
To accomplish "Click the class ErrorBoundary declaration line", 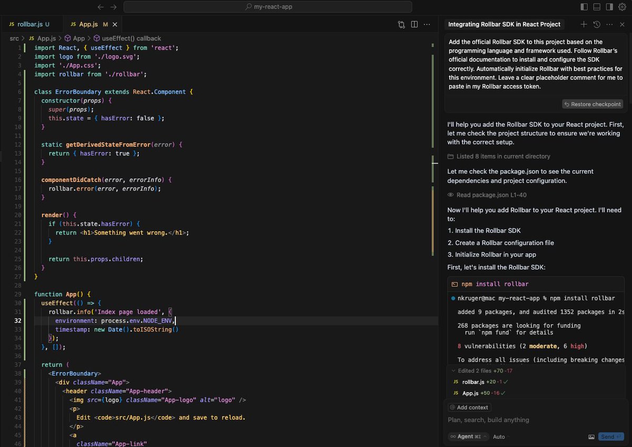I will [x=114, y=92].
